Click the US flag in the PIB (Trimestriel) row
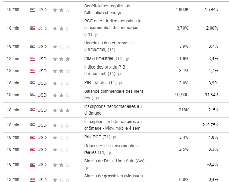Viewport: 229px width, 182px height. click(x=32, y=59)
